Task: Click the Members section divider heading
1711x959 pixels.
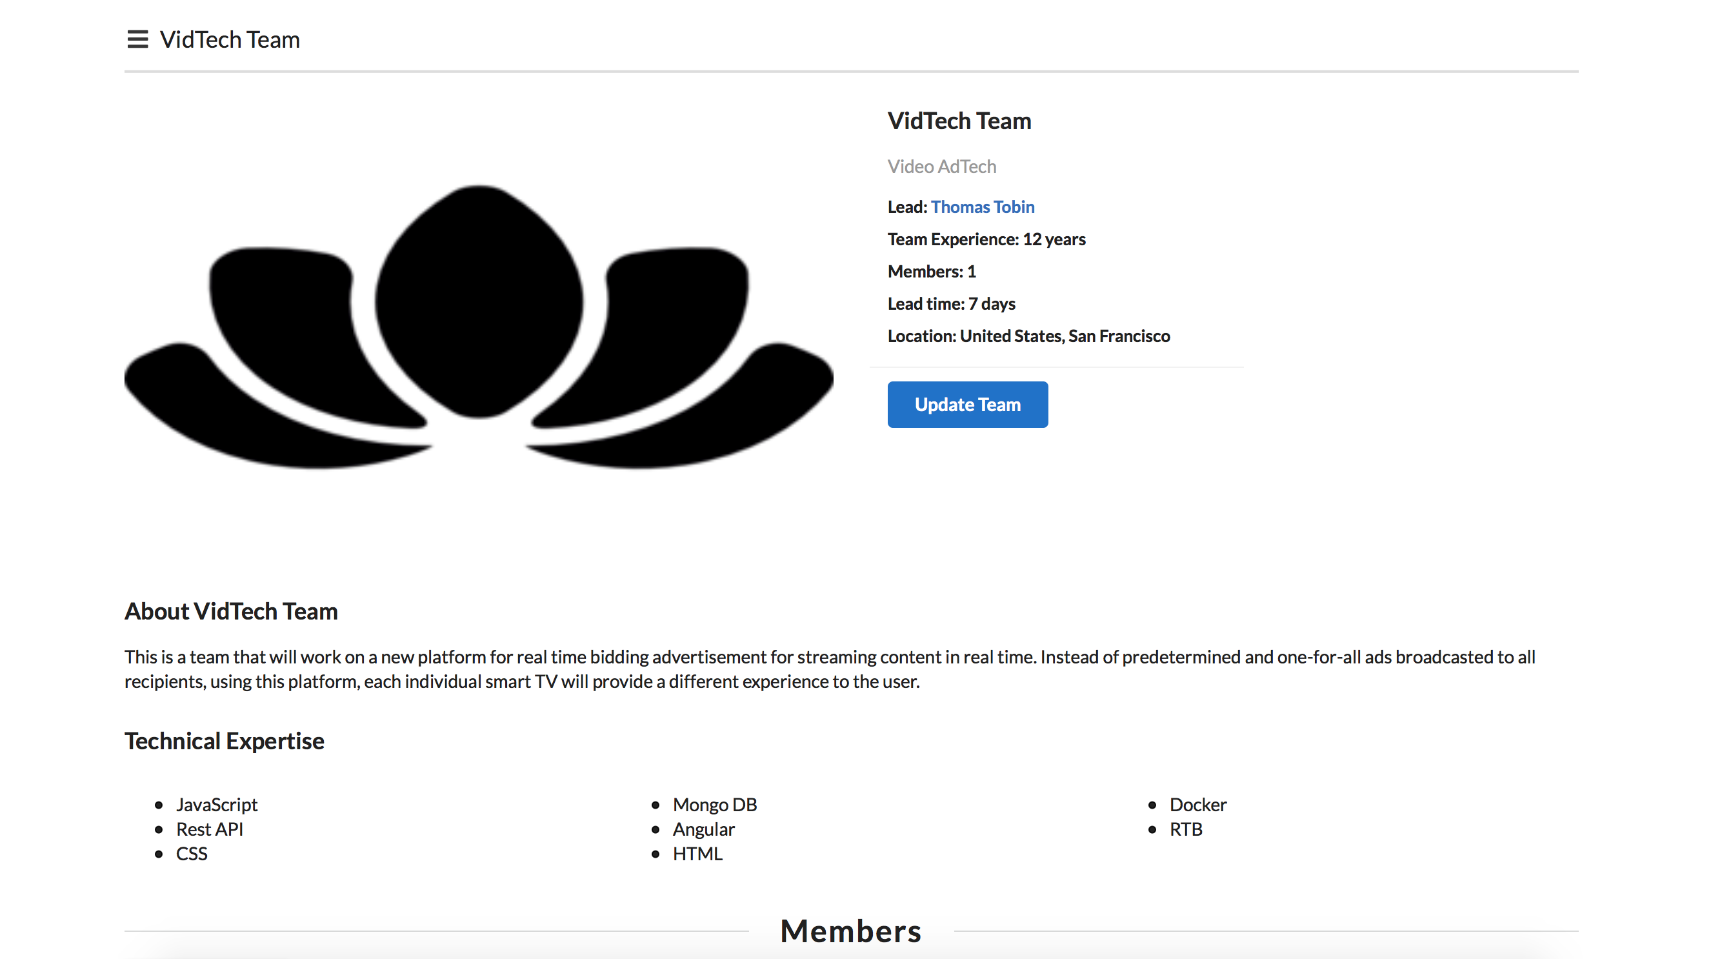Action: point(850,931)
